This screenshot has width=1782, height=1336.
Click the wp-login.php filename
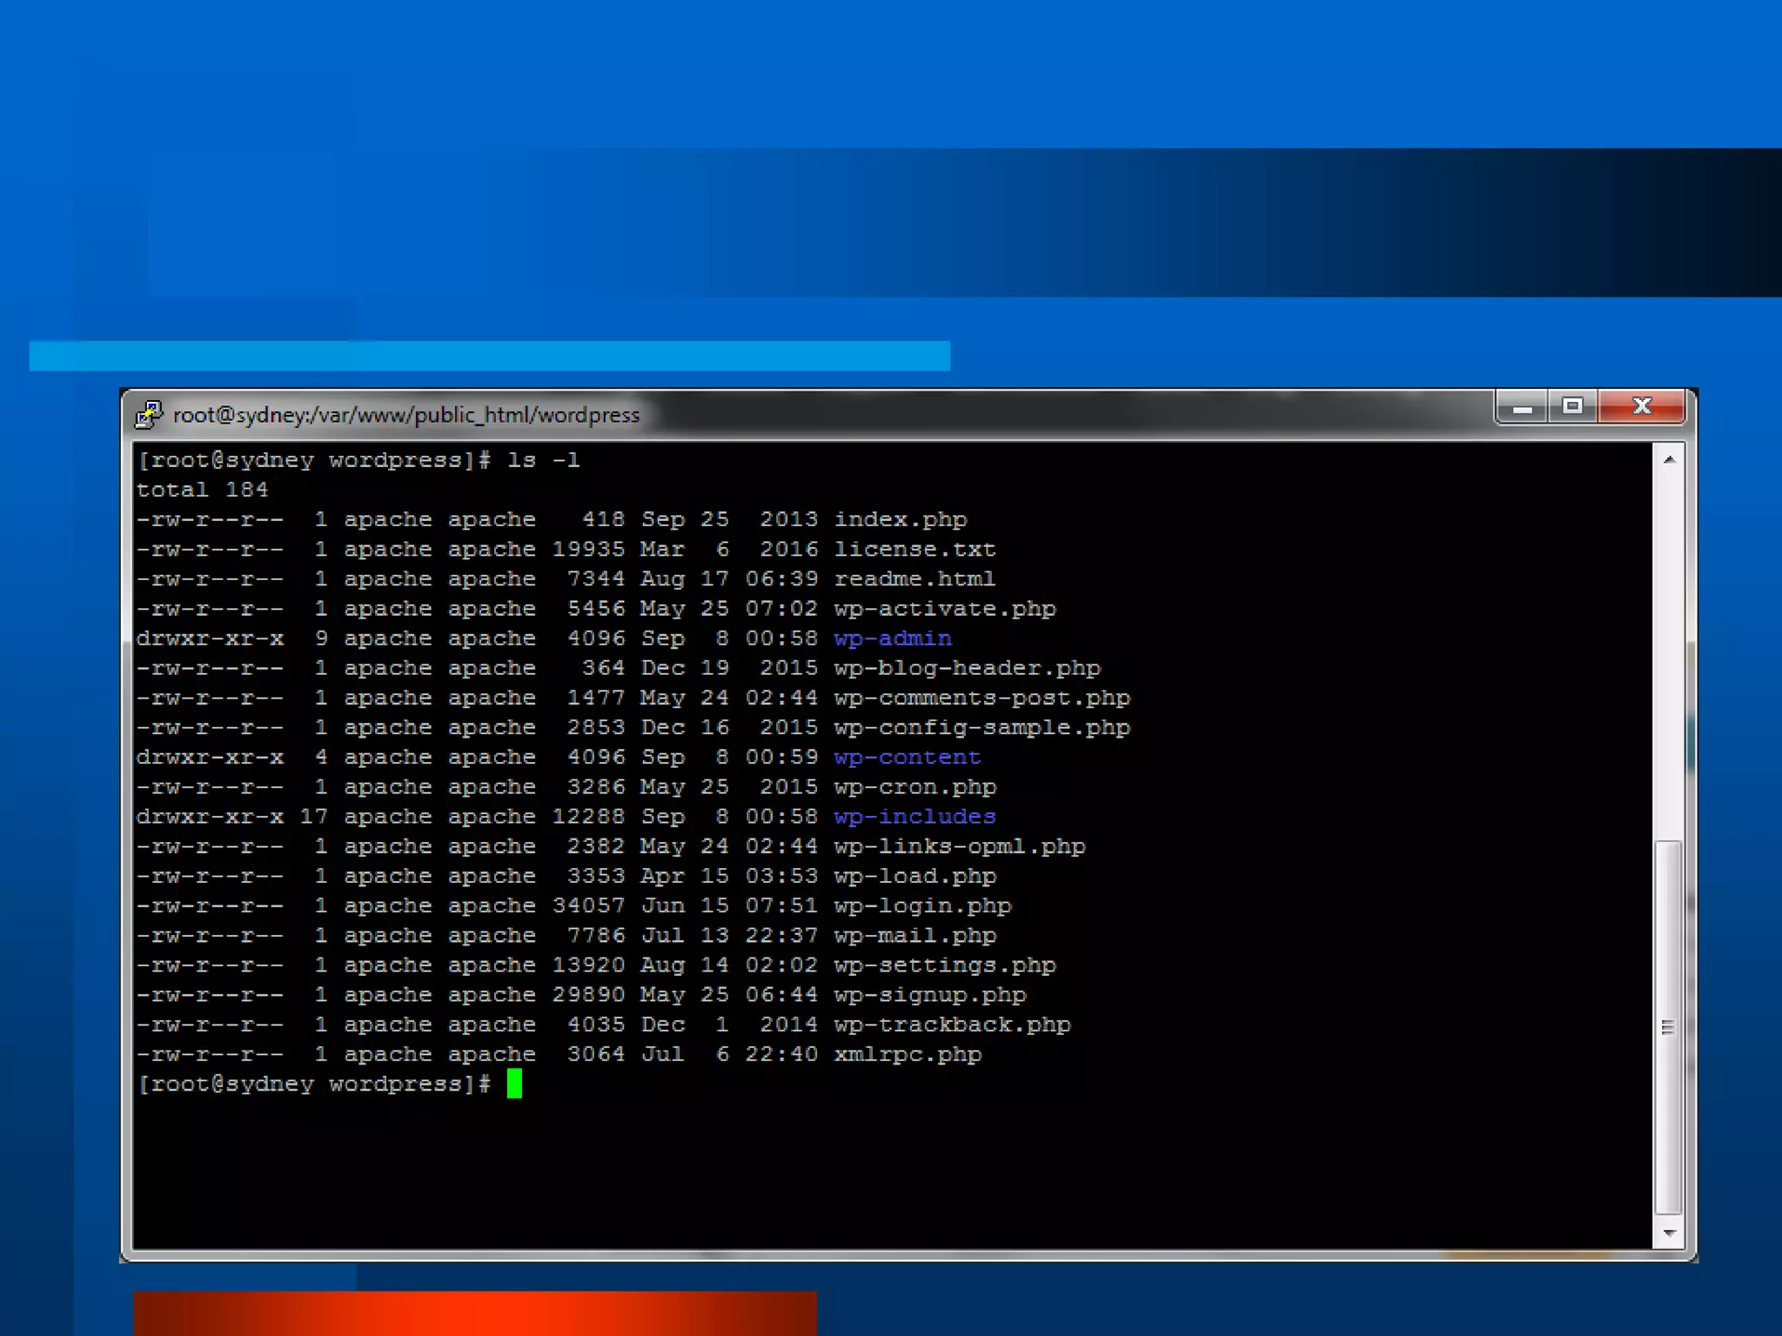[x=922, y=906]
